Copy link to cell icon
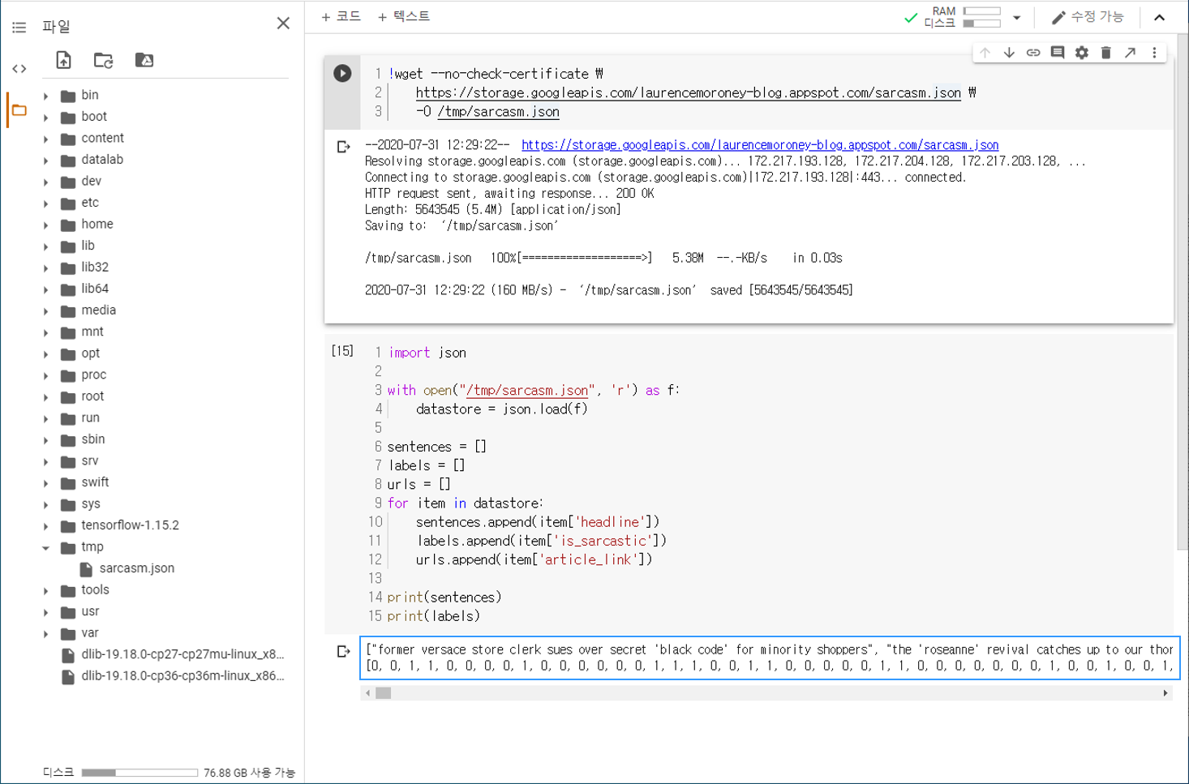 pyautogui.click(x=1033, y=53)
